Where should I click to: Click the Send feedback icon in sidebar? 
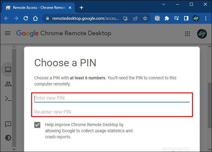8,124
